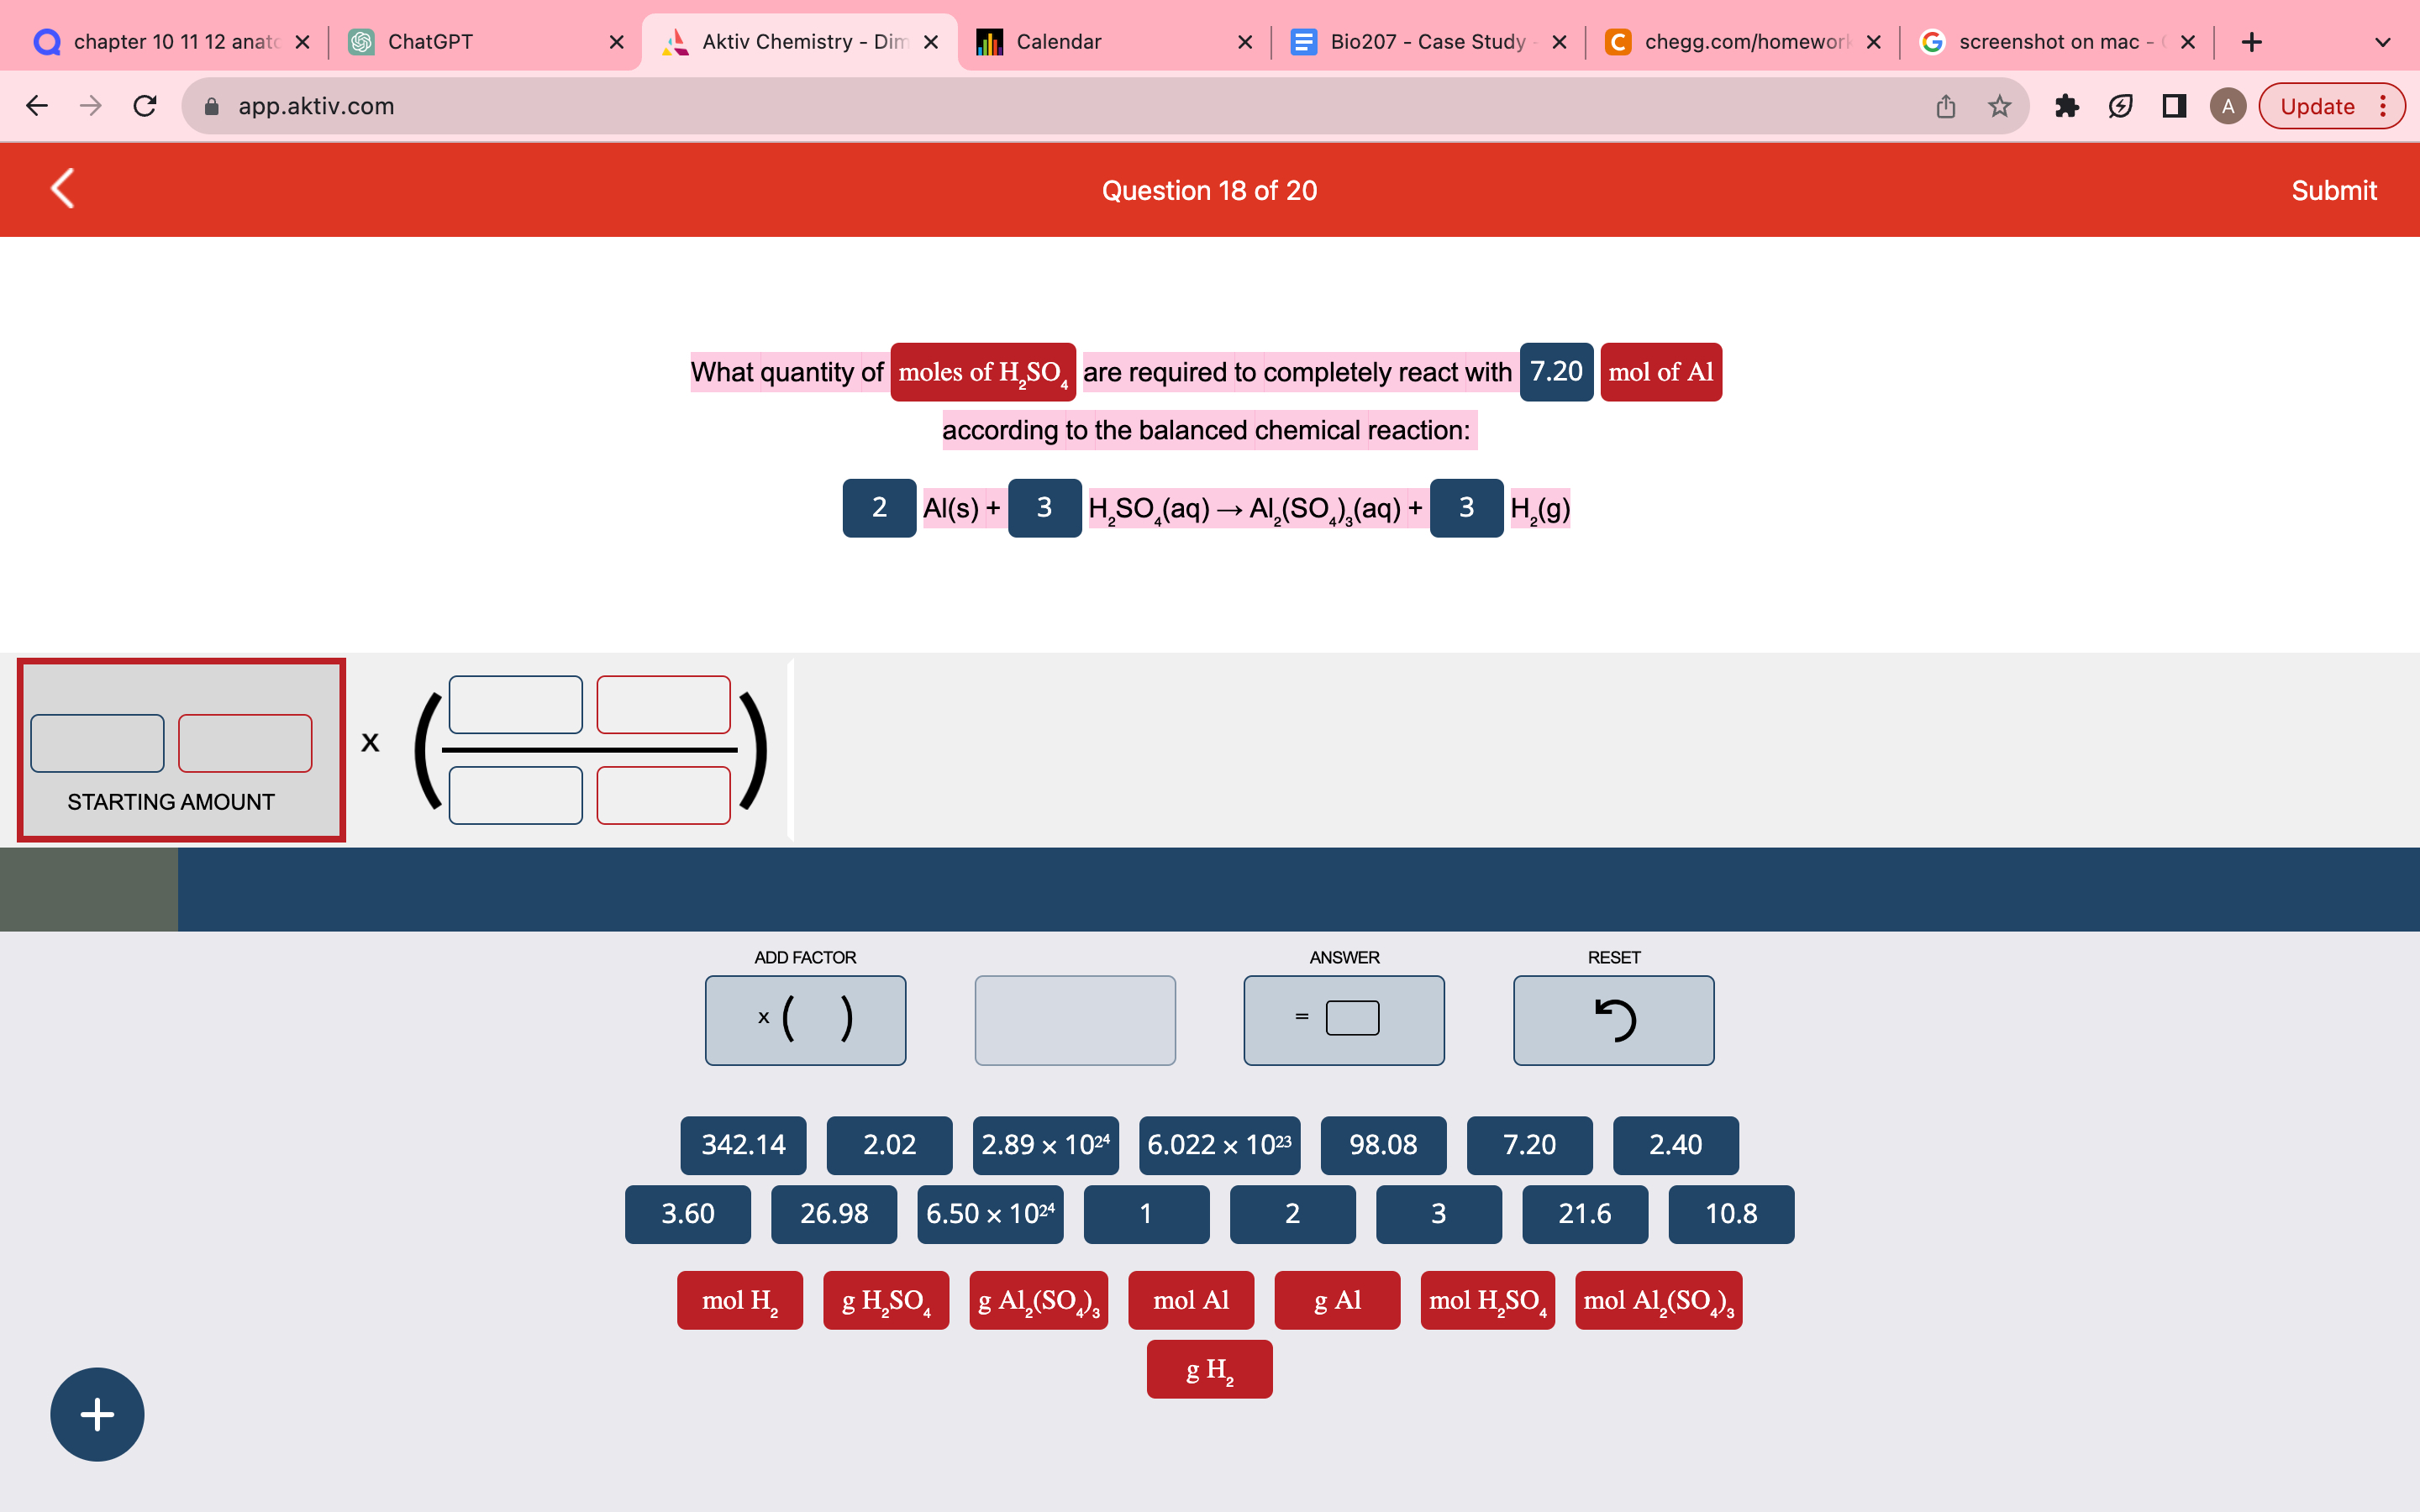Open the extensions puzzle icon
This screenshot has width=2420, height=1512.
coord(2068,106)
